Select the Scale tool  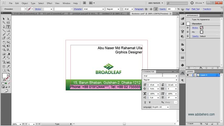click(x=8, y=42)
